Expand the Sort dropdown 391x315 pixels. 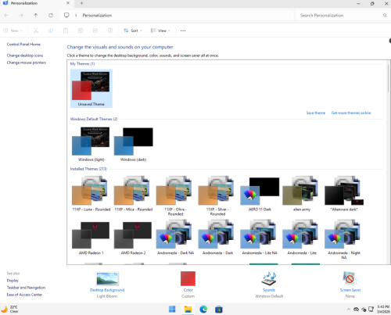click(133, 30)
